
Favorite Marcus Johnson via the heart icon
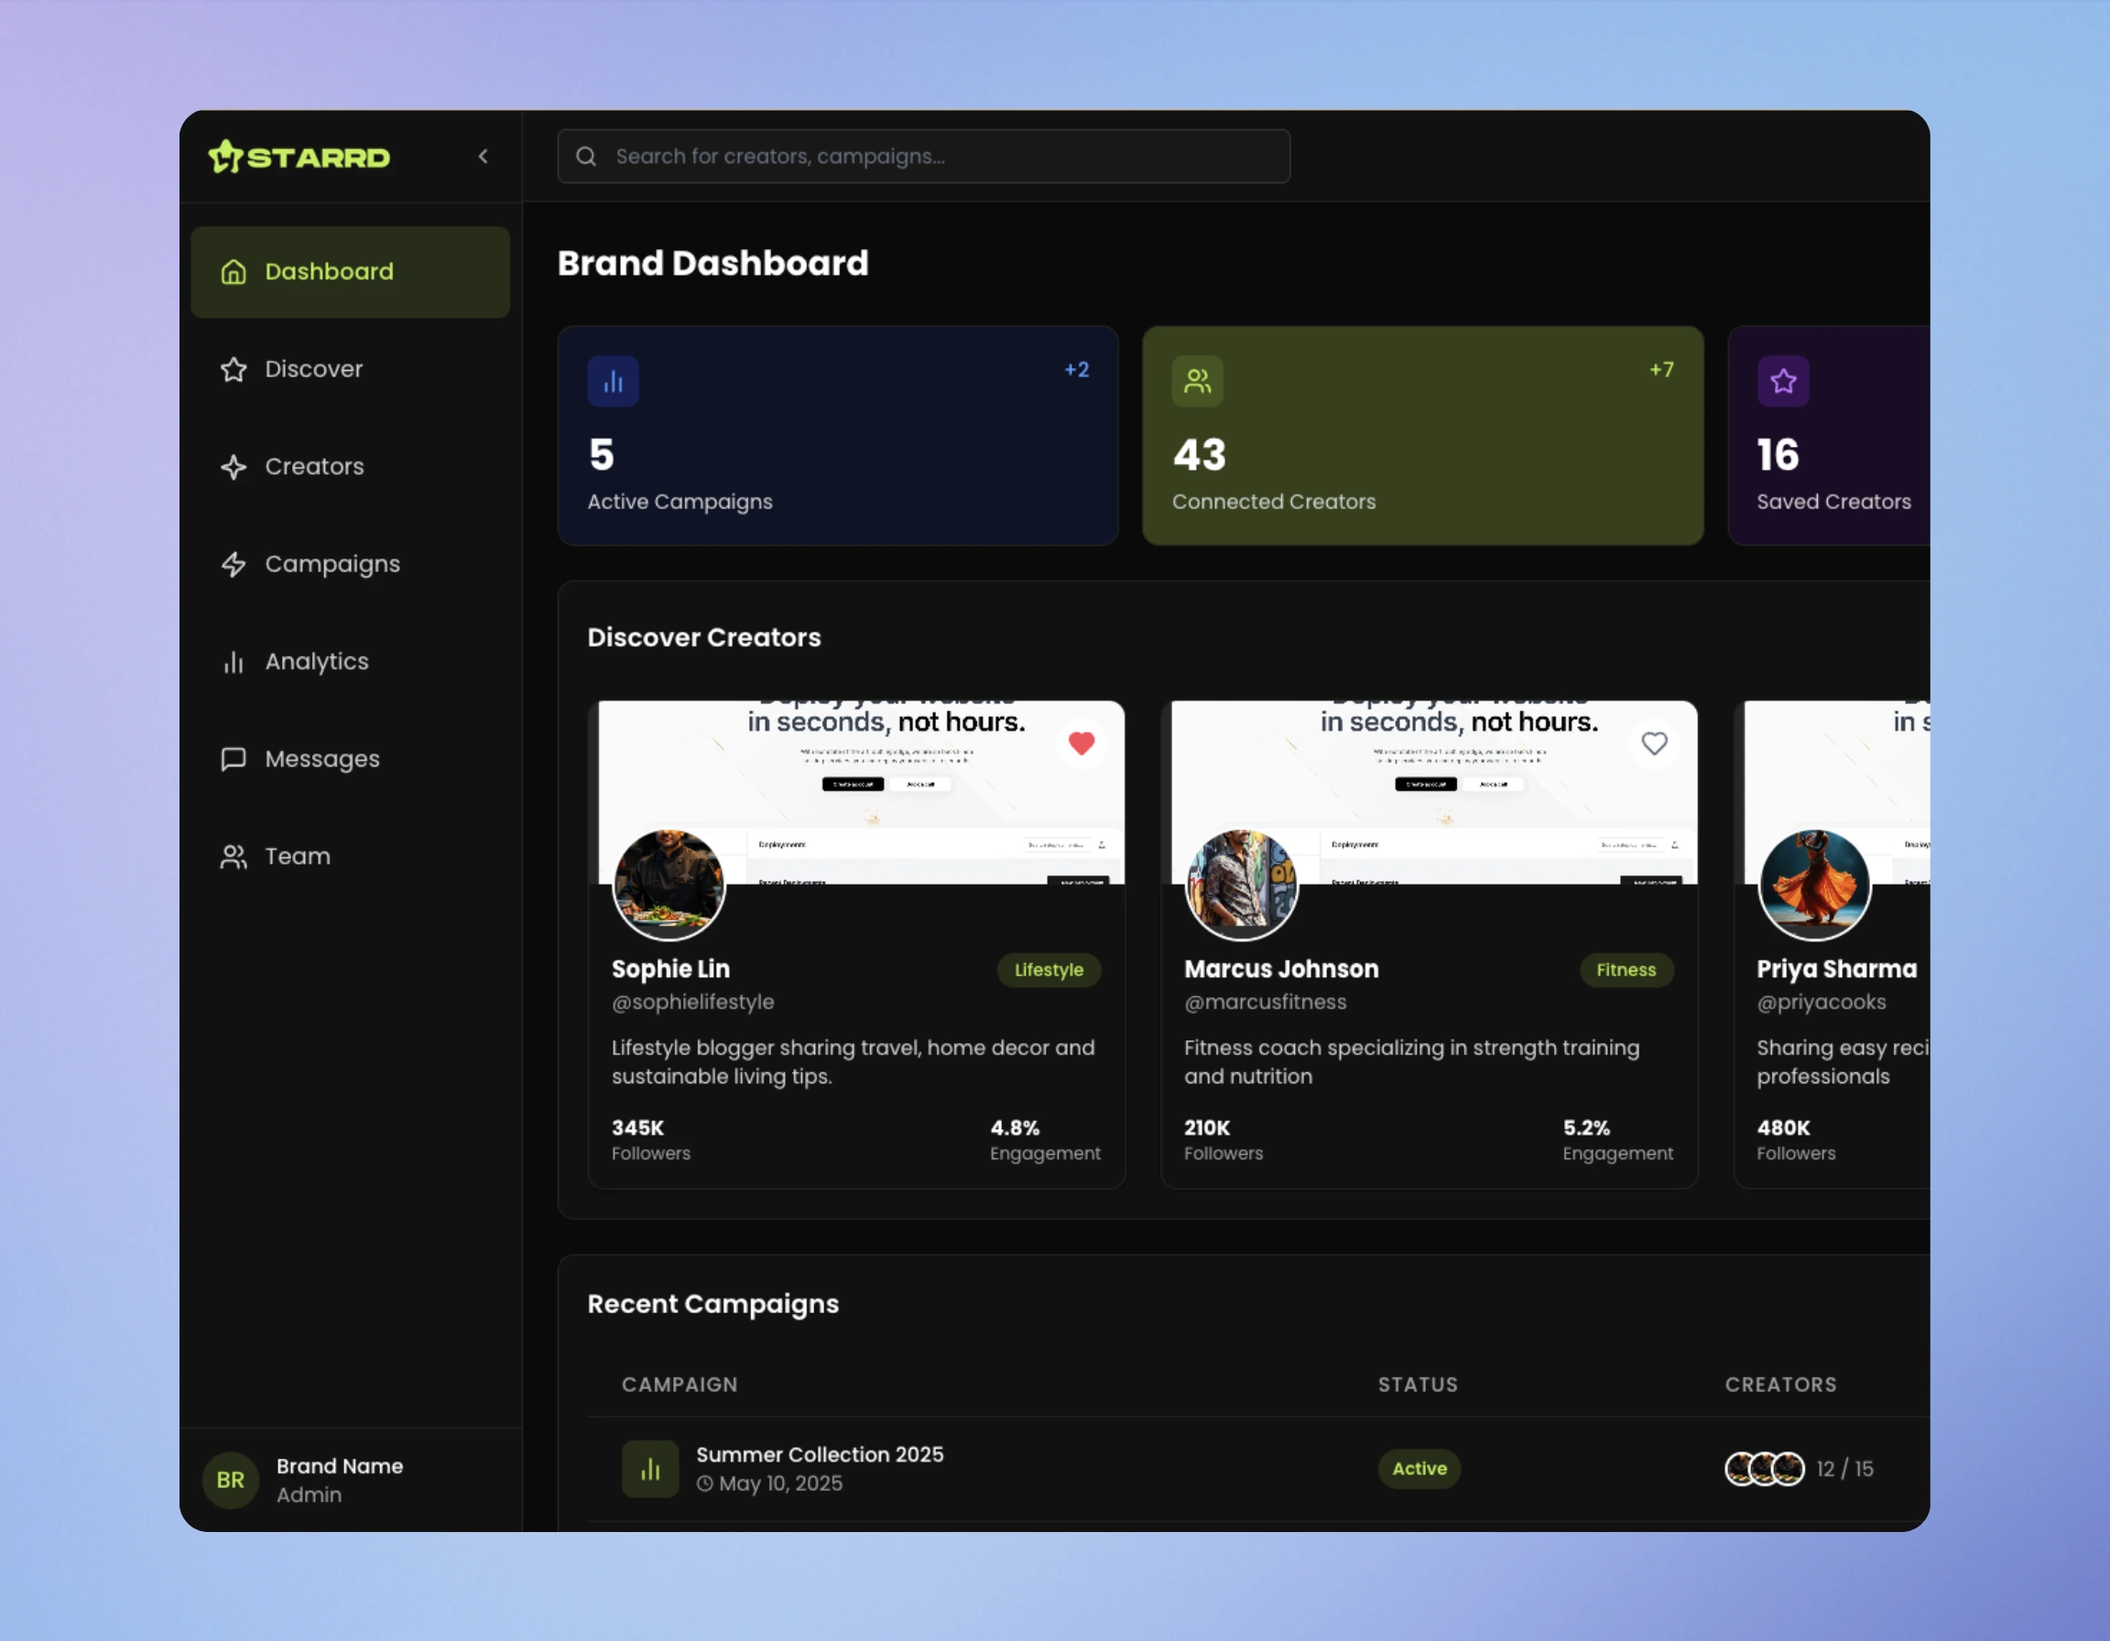click(x=1654, y=743)
